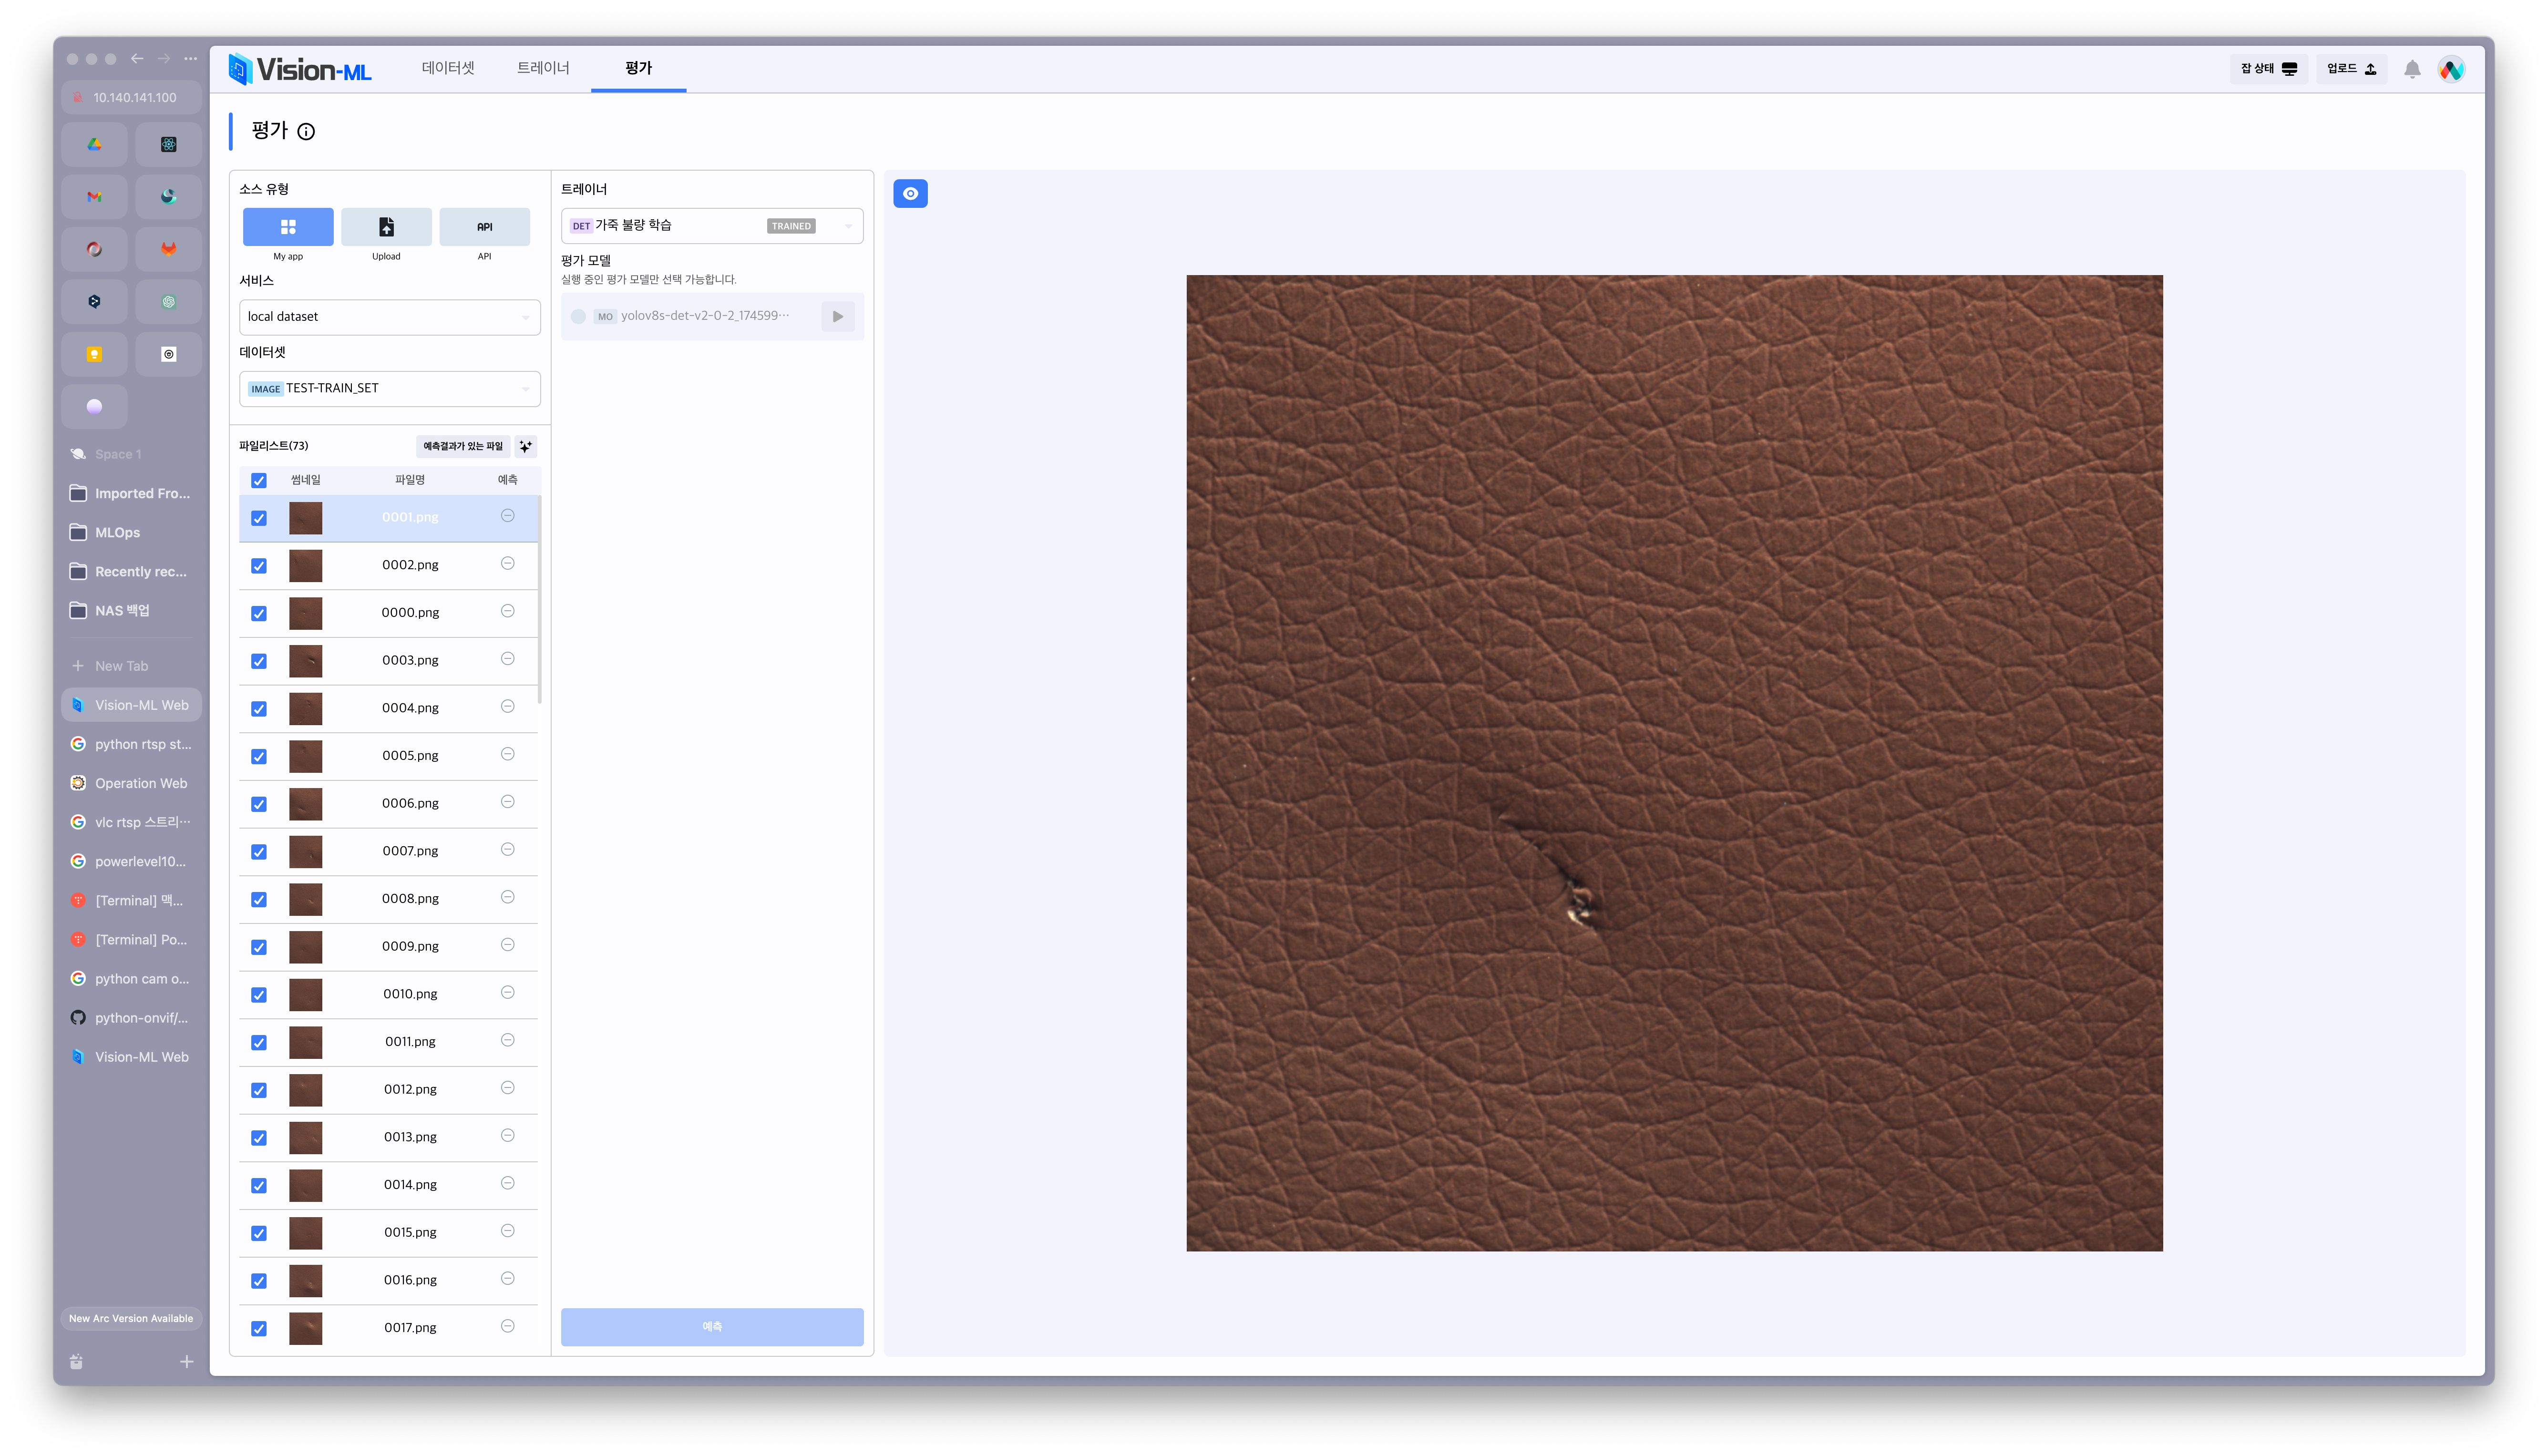Click the 0004.png thumbnail
Viewport: 2548px width, 1456px height.
click(306, 709)
